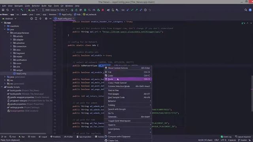Click the Git Push arrow icon

tap(136, 10)
